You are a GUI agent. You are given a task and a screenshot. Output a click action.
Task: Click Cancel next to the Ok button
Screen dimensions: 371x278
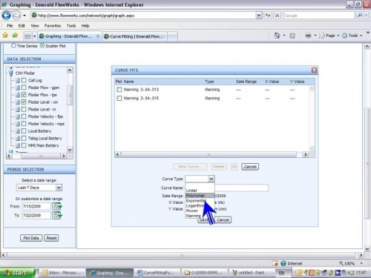point(250,167)
